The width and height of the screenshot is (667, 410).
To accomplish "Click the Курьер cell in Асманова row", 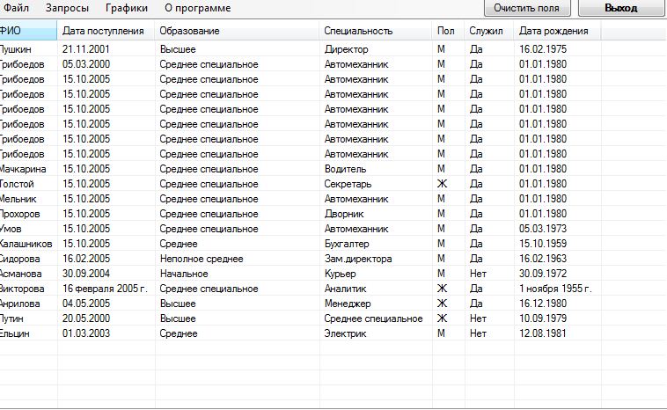I will pyautogui.click(x=340, y=274).
